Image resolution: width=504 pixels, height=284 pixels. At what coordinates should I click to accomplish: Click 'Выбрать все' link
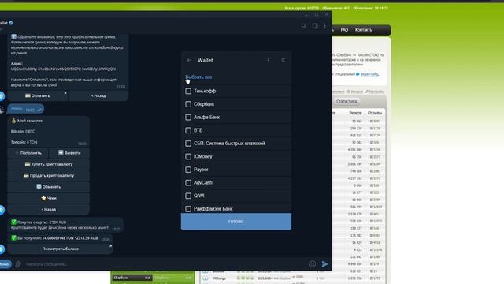pyautogui.click(x=198, y=77)
